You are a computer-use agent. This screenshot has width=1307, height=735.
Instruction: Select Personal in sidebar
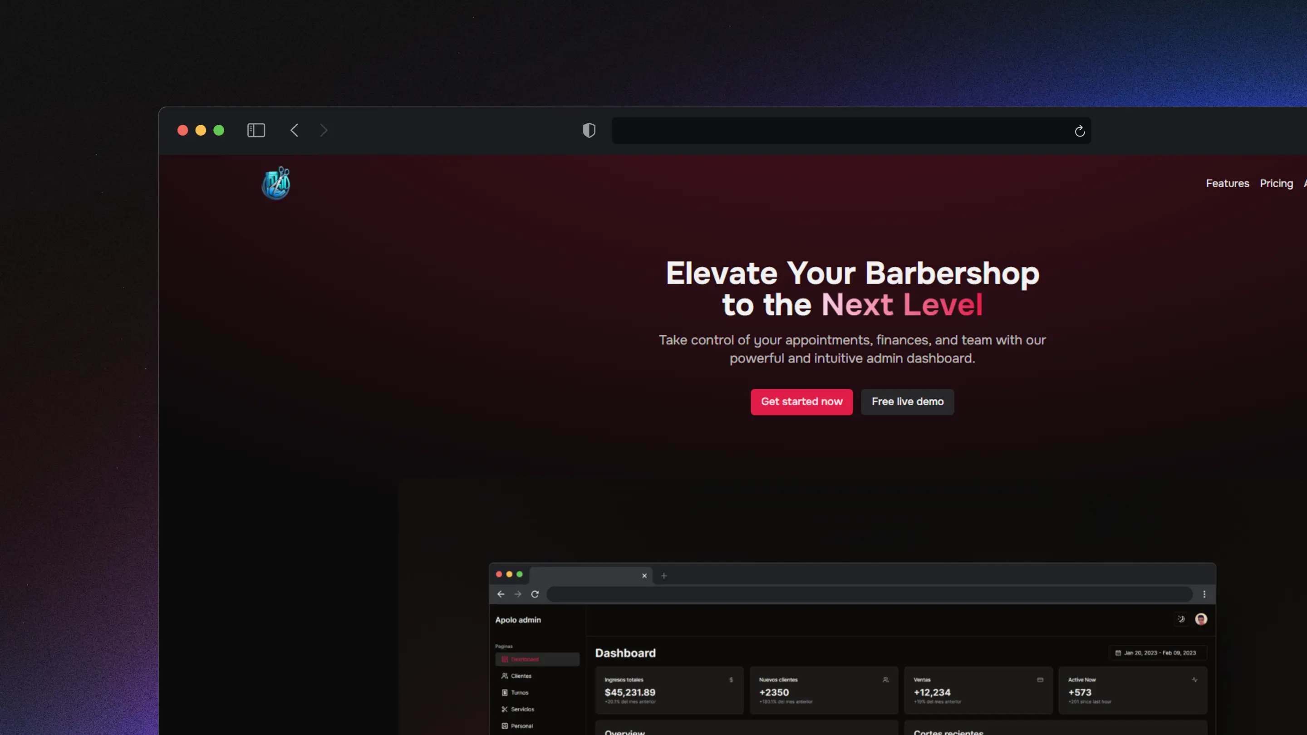[537, 726]
